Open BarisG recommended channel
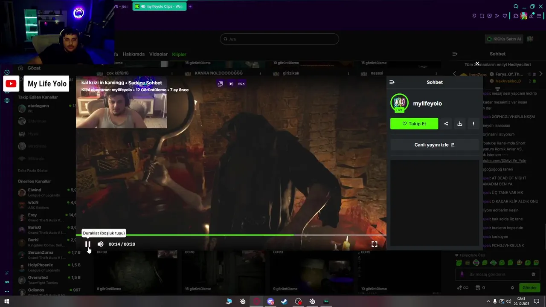546x307 pixels. [46, 230]
